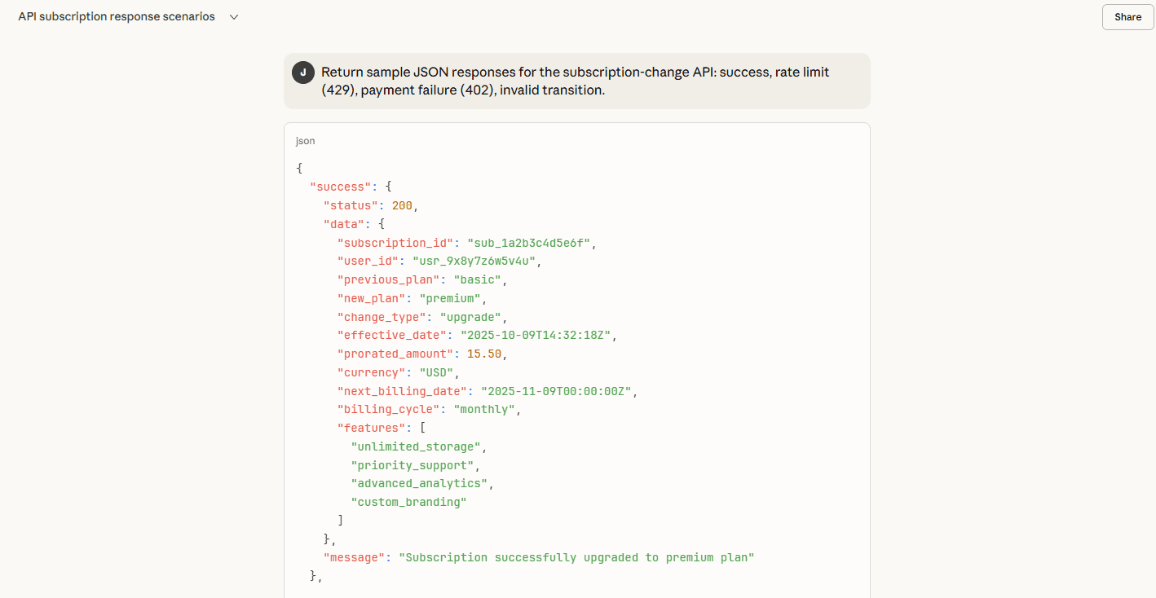Select the prorated_amount value 15.50
Viewport: 1156px width, 598px height.
point(483,354)
